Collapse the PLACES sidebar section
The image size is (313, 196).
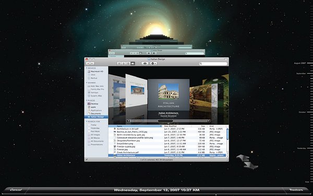click(x=87, y=100)
